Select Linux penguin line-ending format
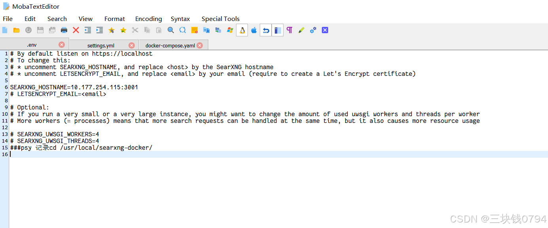Screen dimensions: 548x228 tap(242, 30)
